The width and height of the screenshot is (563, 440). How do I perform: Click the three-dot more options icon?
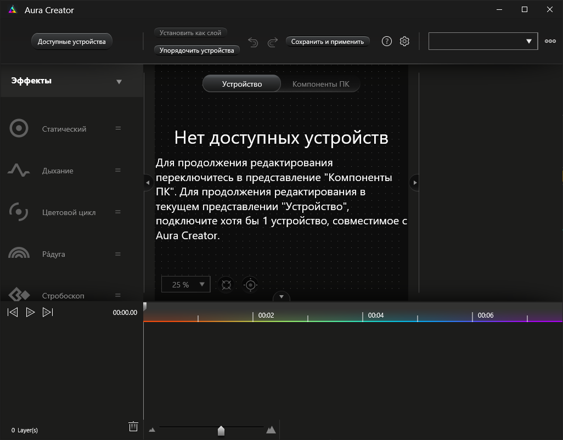[x=550, y=41]
